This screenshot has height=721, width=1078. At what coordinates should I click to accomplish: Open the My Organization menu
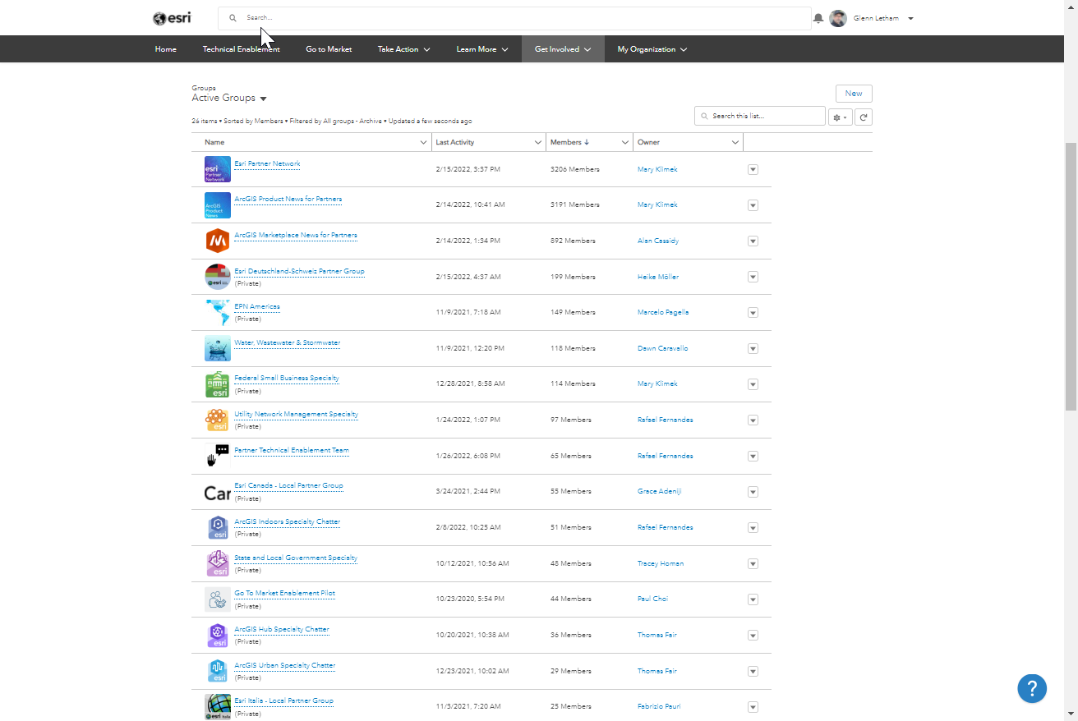click(x=652, y=49)
